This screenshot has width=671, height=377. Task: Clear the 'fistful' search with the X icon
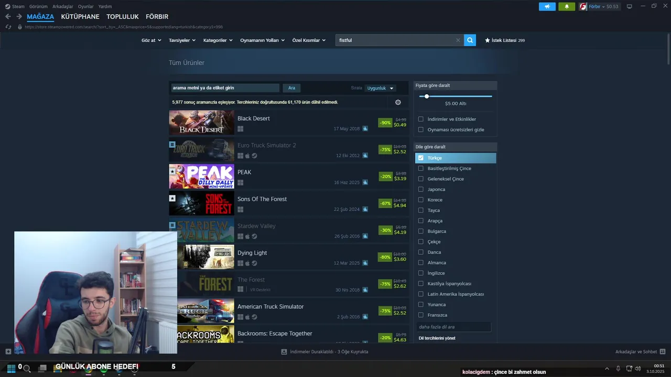458,40
